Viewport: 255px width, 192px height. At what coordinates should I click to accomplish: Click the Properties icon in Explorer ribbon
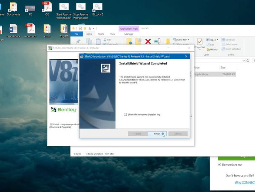click(200, 42)
